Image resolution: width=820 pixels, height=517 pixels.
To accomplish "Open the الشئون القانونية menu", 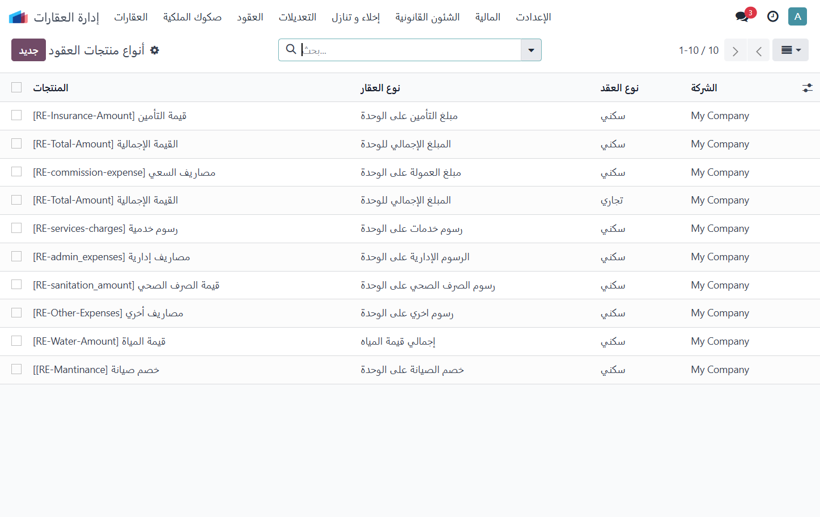I will point(427,17).
